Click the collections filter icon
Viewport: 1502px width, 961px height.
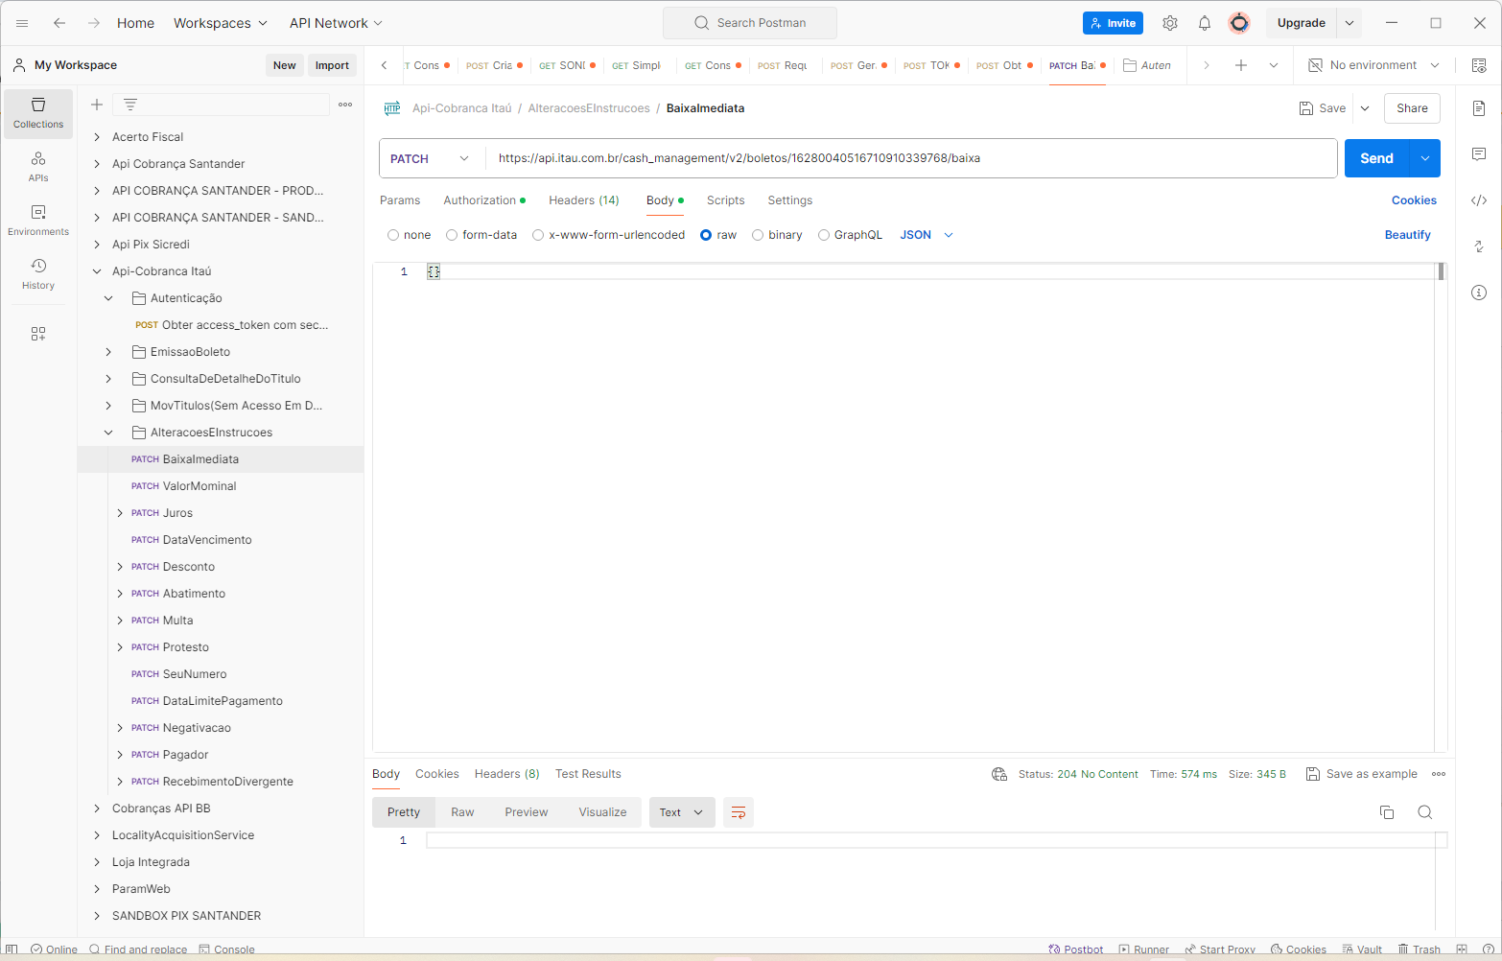coord(130,105)
